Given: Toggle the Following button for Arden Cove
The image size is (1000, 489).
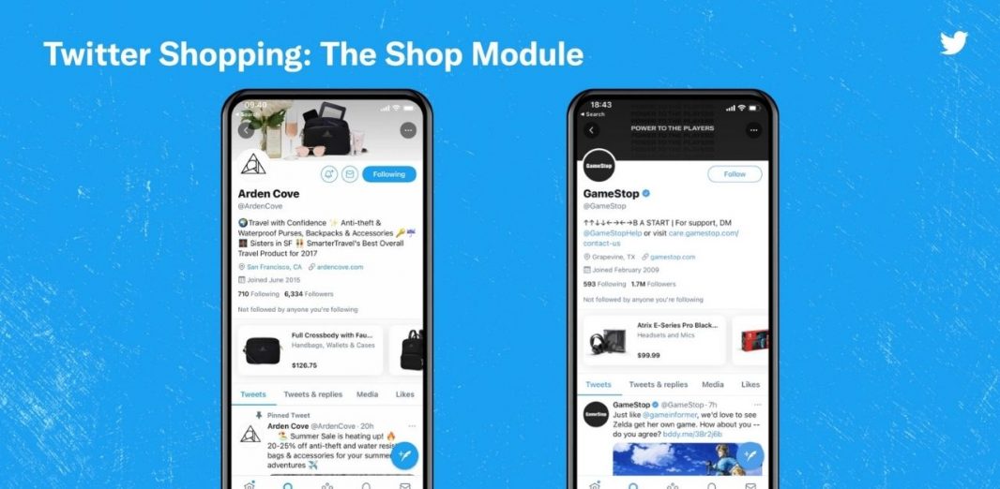Looking at the screenshot, I should click(389, 174).
